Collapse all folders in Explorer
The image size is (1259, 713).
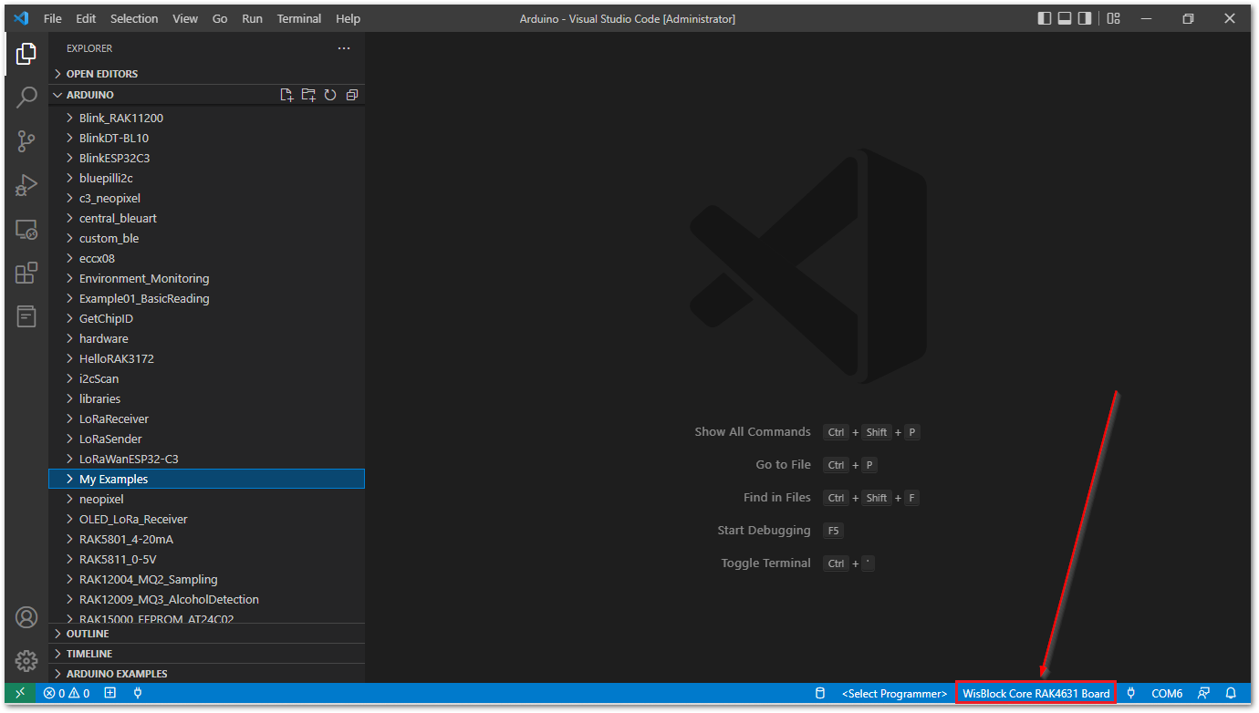point(352,95)
